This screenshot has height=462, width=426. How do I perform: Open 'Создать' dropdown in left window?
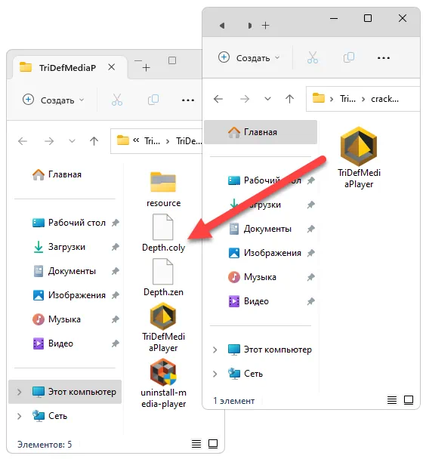point(54,100)
